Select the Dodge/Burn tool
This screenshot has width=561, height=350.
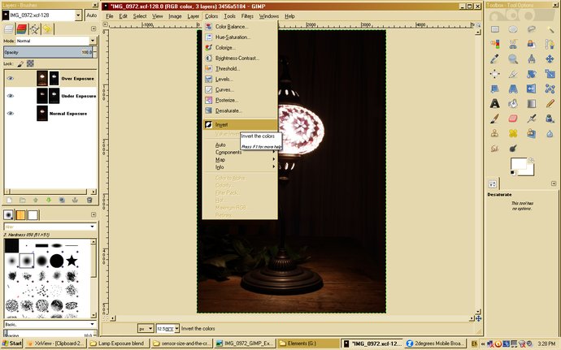(x=513, y=148)
